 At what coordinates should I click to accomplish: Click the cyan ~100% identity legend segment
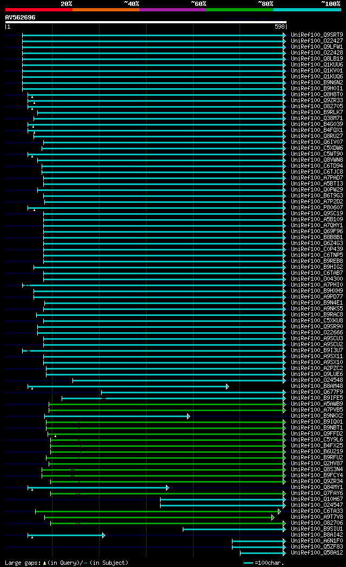point(308,10)
